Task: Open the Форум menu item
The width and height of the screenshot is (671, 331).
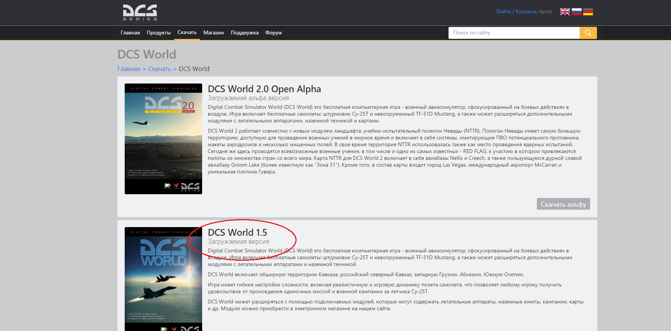Action: [274, 33]
